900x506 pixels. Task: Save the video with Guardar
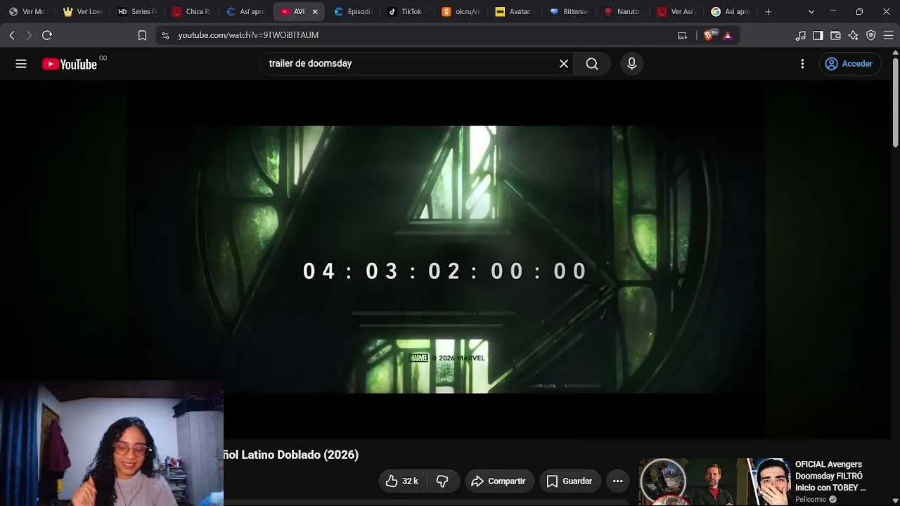pyautogui.click(x=570, y=481)
